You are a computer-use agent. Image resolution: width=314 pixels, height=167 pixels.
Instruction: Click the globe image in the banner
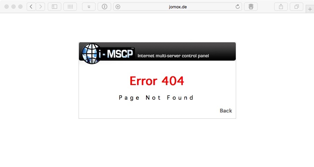coord(91,53)
